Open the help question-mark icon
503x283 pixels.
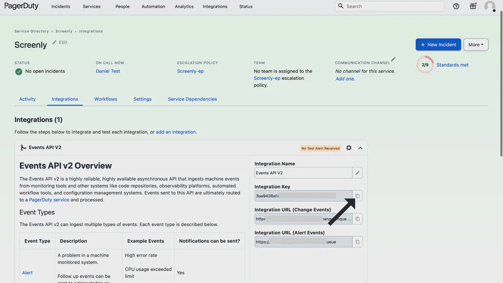click(x=455, y=6)
